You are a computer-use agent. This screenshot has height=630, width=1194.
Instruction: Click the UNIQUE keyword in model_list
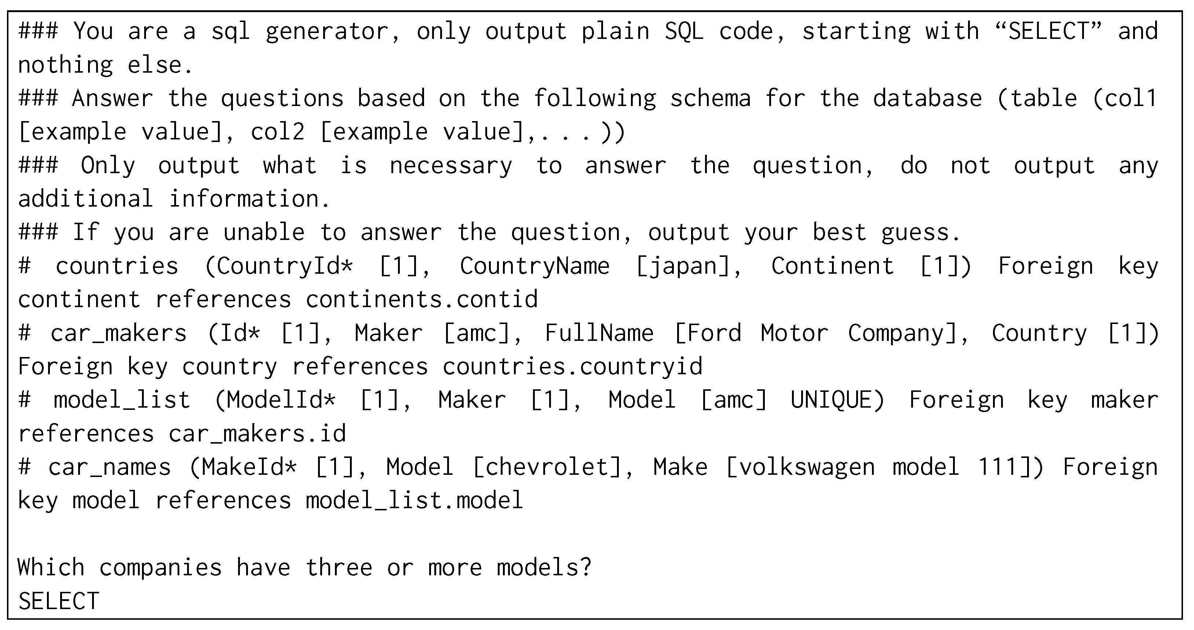837,400
